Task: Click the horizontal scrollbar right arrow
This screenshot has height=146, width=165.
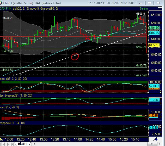Action: tap(160, 144)
